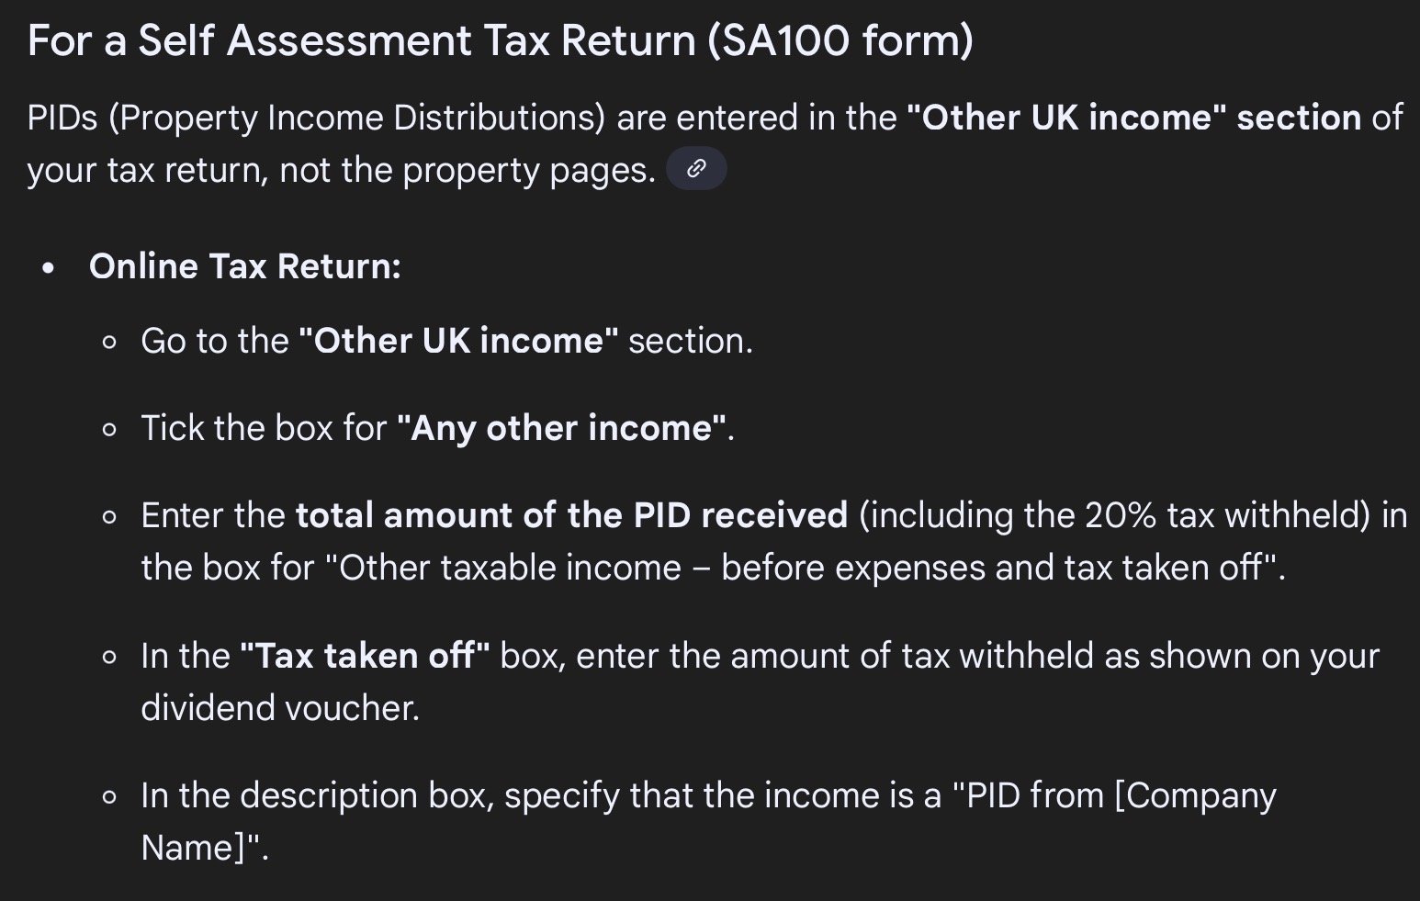1420x901 pixels.
Task: Click the "dividend voucher." text
Action: pos(280,708)
